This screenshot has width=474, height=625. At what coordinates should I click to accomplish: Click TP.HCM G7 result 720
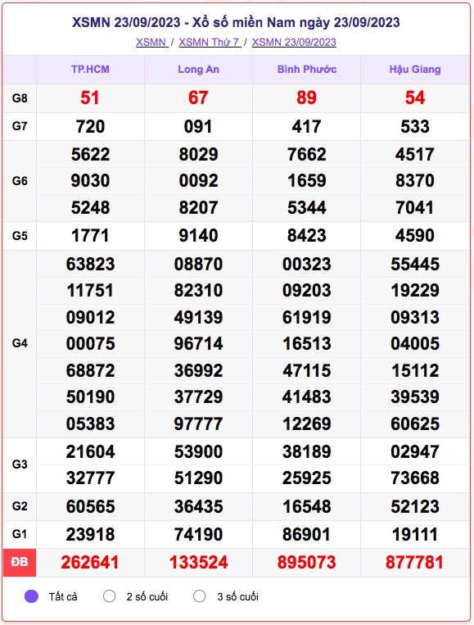[x=90, y=127]
